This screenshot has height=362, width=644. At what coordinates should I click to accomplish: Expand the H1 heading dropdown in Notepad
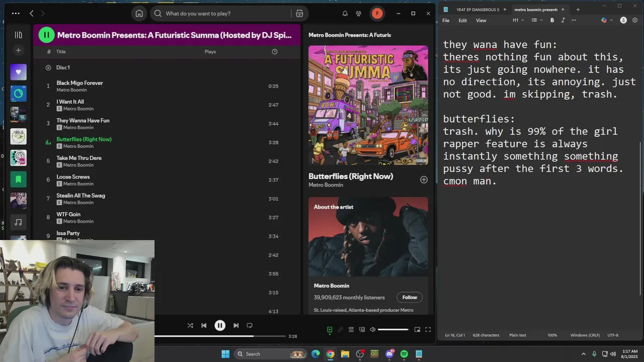point(518,21)
